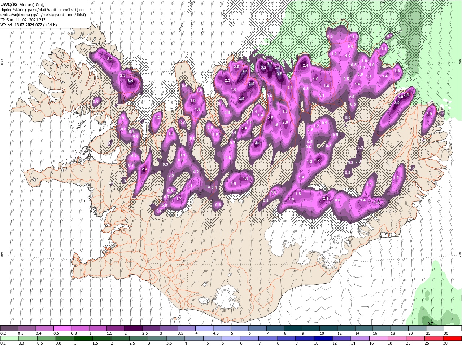The image size is (462, 346).
Task: Select the snow legend swatch between 3 and 3.5
Action: 168,328
